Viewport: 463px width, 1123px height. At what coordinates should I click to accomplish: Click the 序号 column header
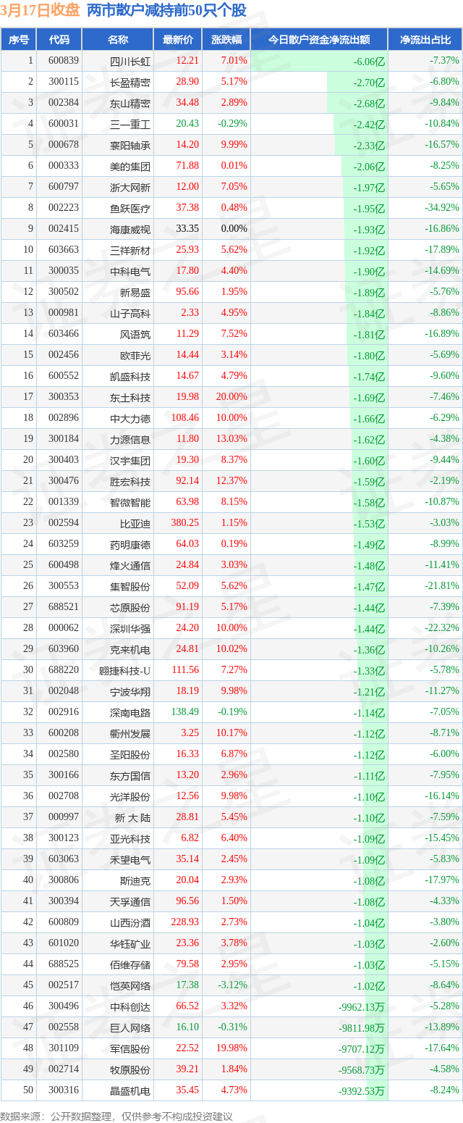pyautogui.click(x=18, y=40)
